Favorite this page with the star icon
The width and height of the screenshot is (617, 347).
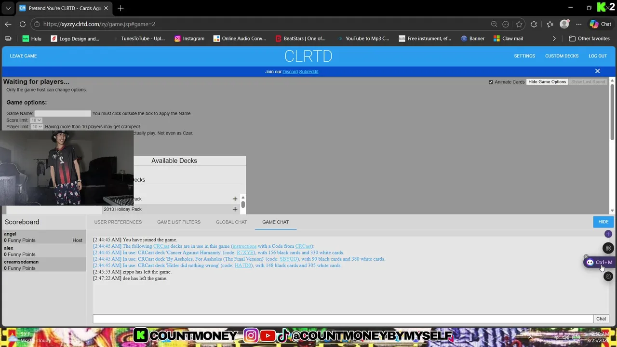pyautogui.click(x=519, y=24)
